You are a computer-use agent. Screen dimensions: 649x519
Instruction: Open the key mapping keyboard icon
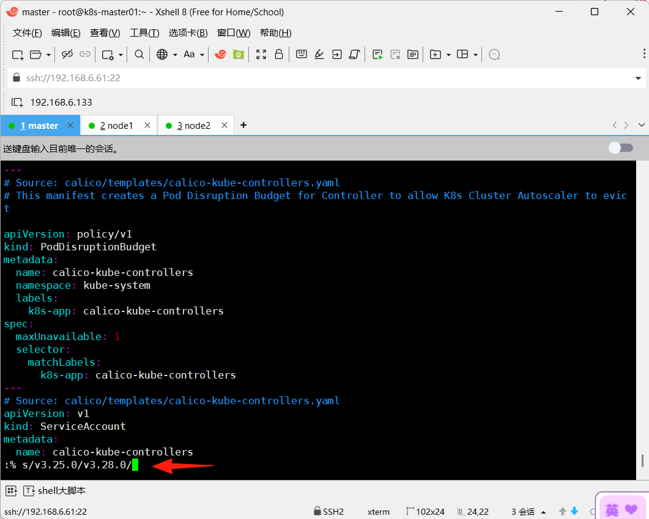(302, 54)
